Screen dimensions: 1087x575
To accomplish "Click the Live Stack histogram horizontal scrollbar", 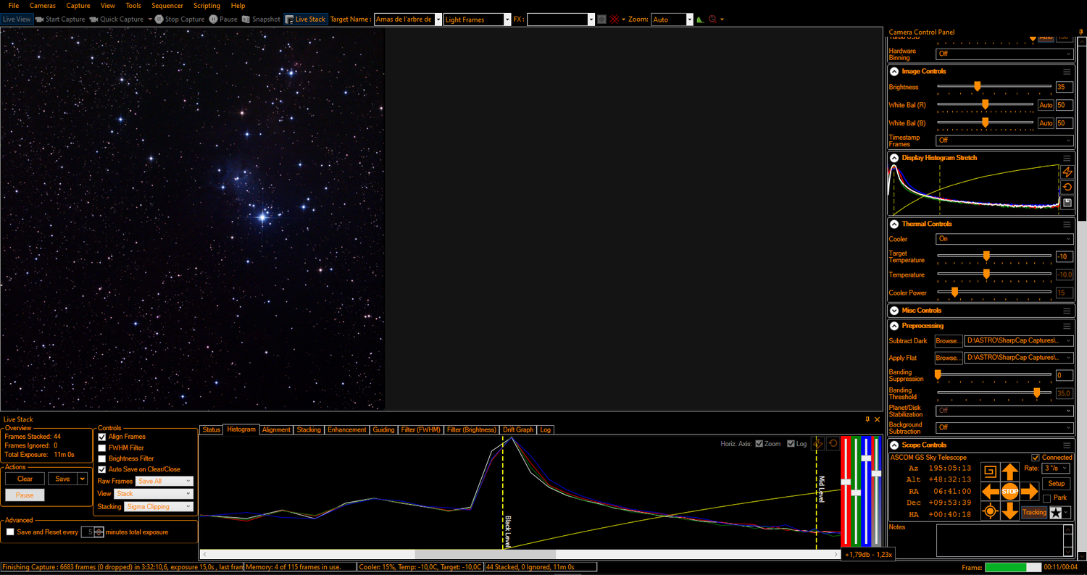I will tap(520, 554).
